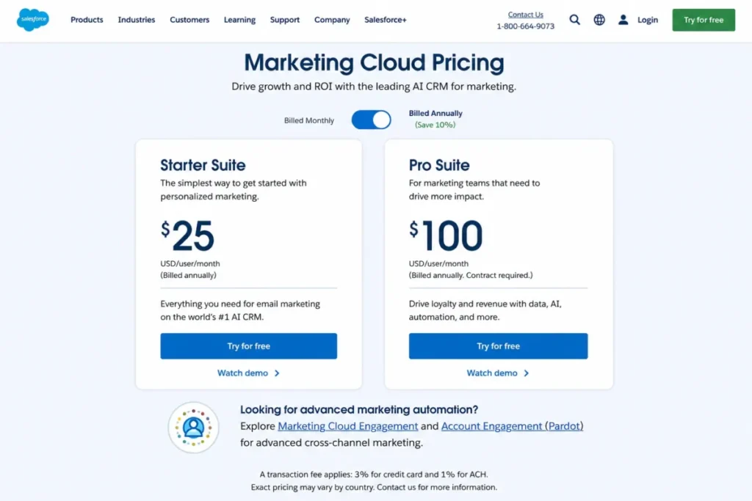Click the phone number 1-800-664-9073

click(526, 26)
